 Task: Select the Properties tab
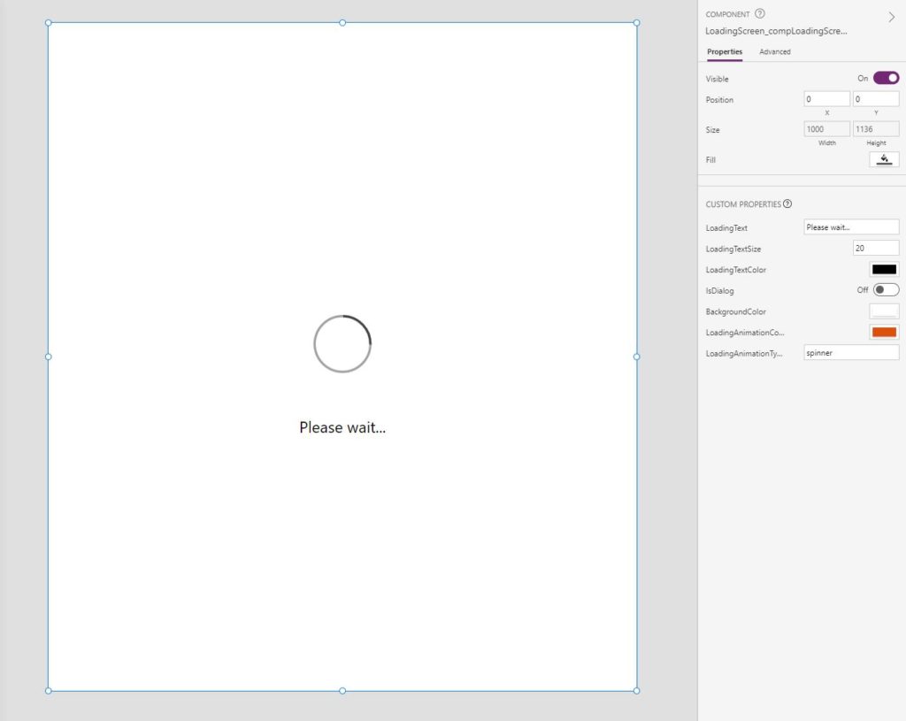724,51
